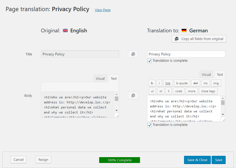Click the resize handle of original Body textarea
Screen dimensions: 236x168
[117, 116]
